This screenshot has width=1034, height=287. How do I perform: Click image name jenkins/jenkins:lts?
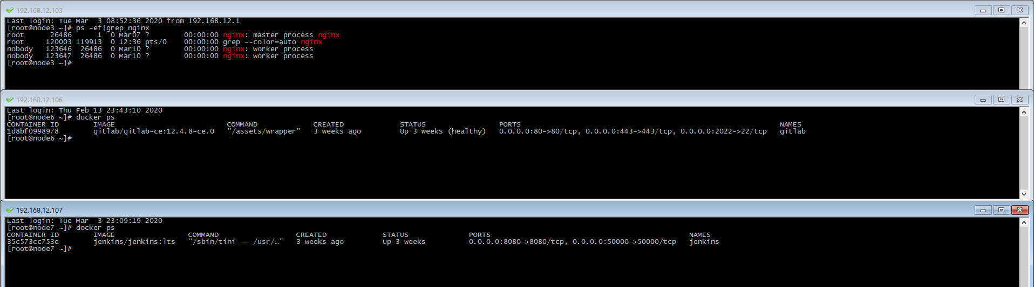(134, 242)
